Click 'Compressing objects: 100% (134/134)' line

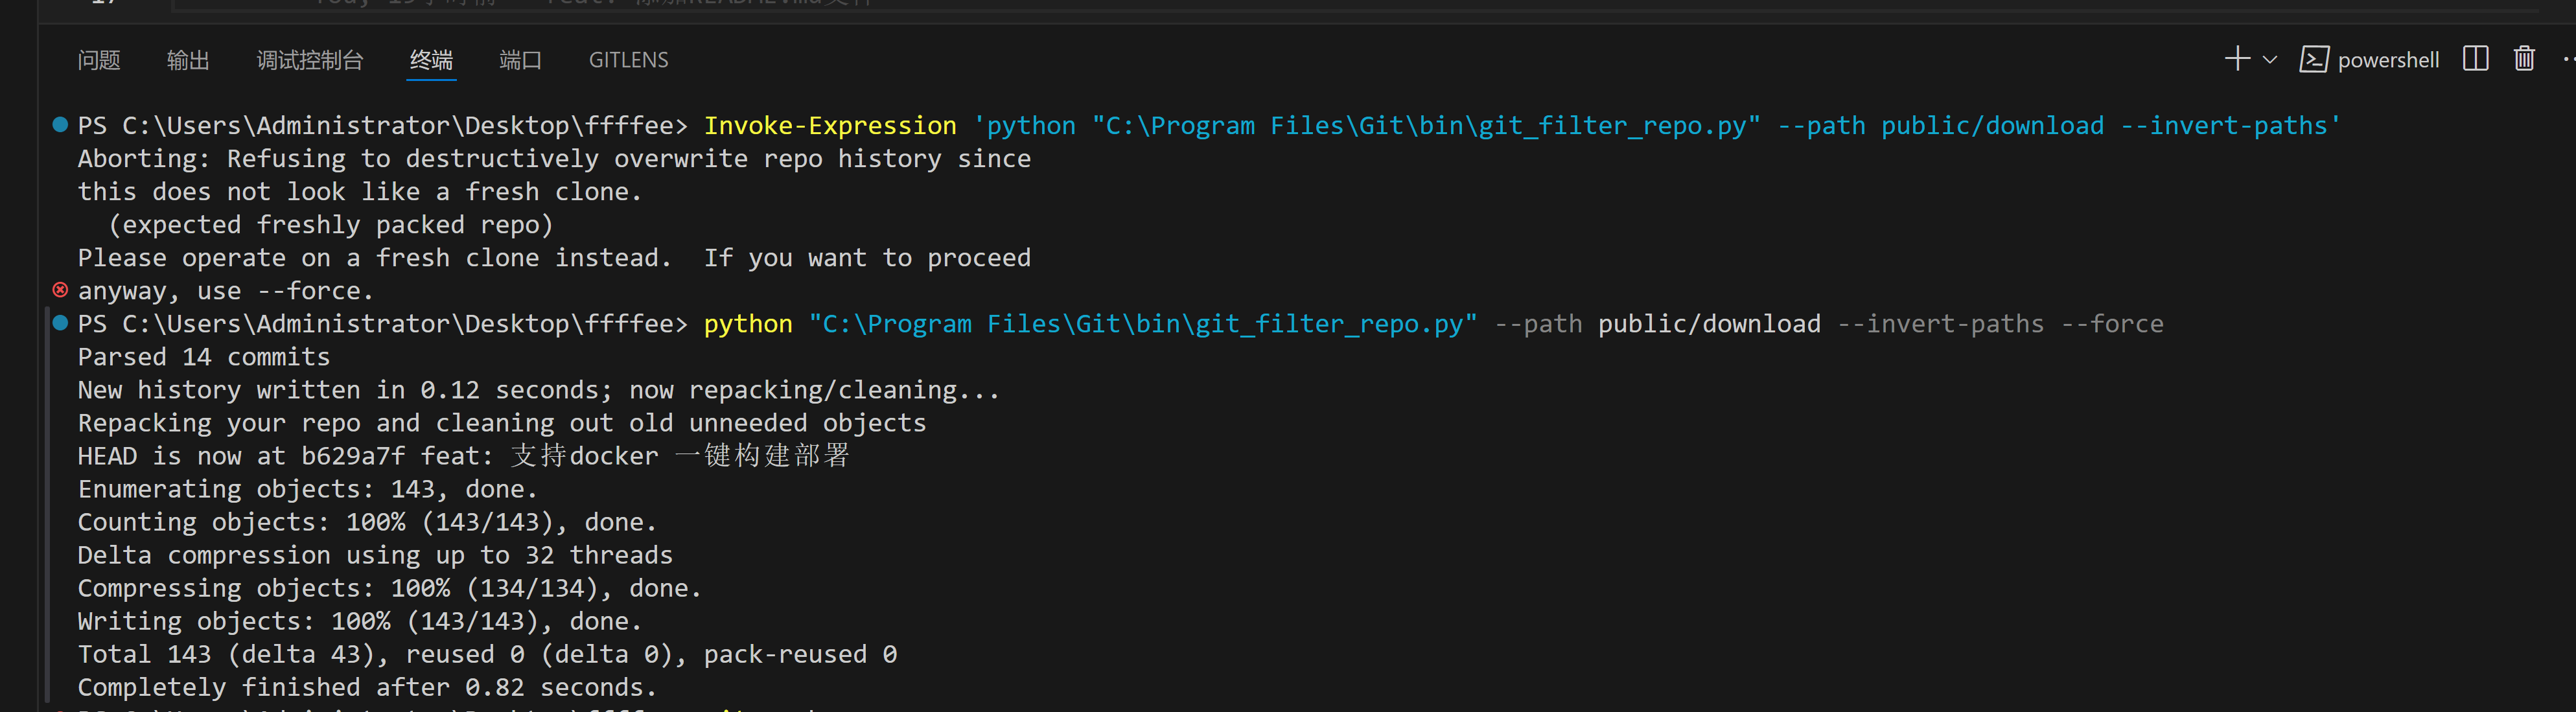click(390, 587)
